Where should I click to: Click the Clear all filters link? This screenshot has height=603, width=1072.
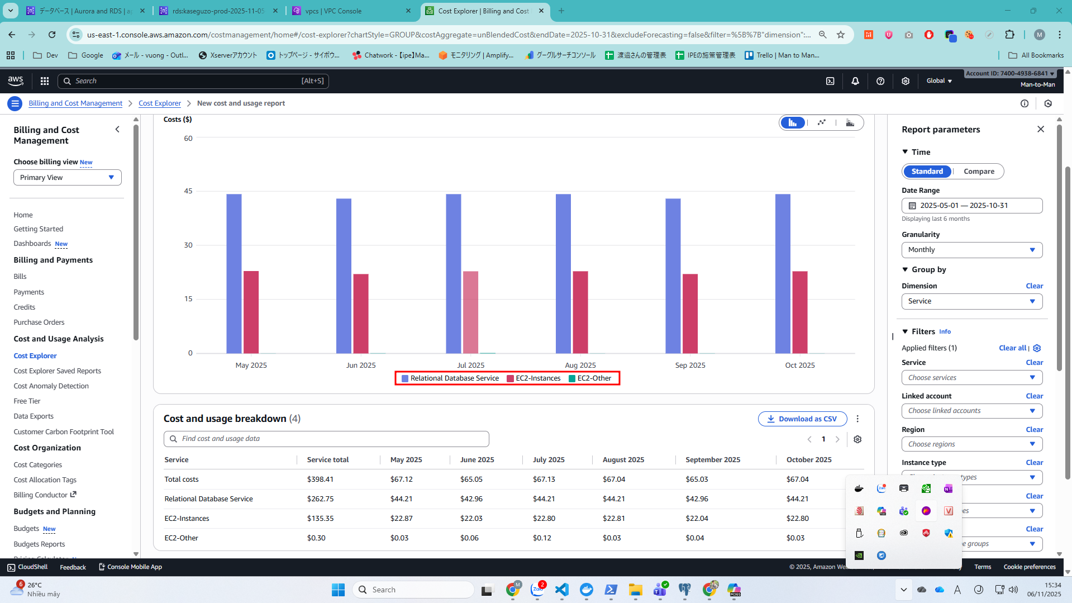1012,348
